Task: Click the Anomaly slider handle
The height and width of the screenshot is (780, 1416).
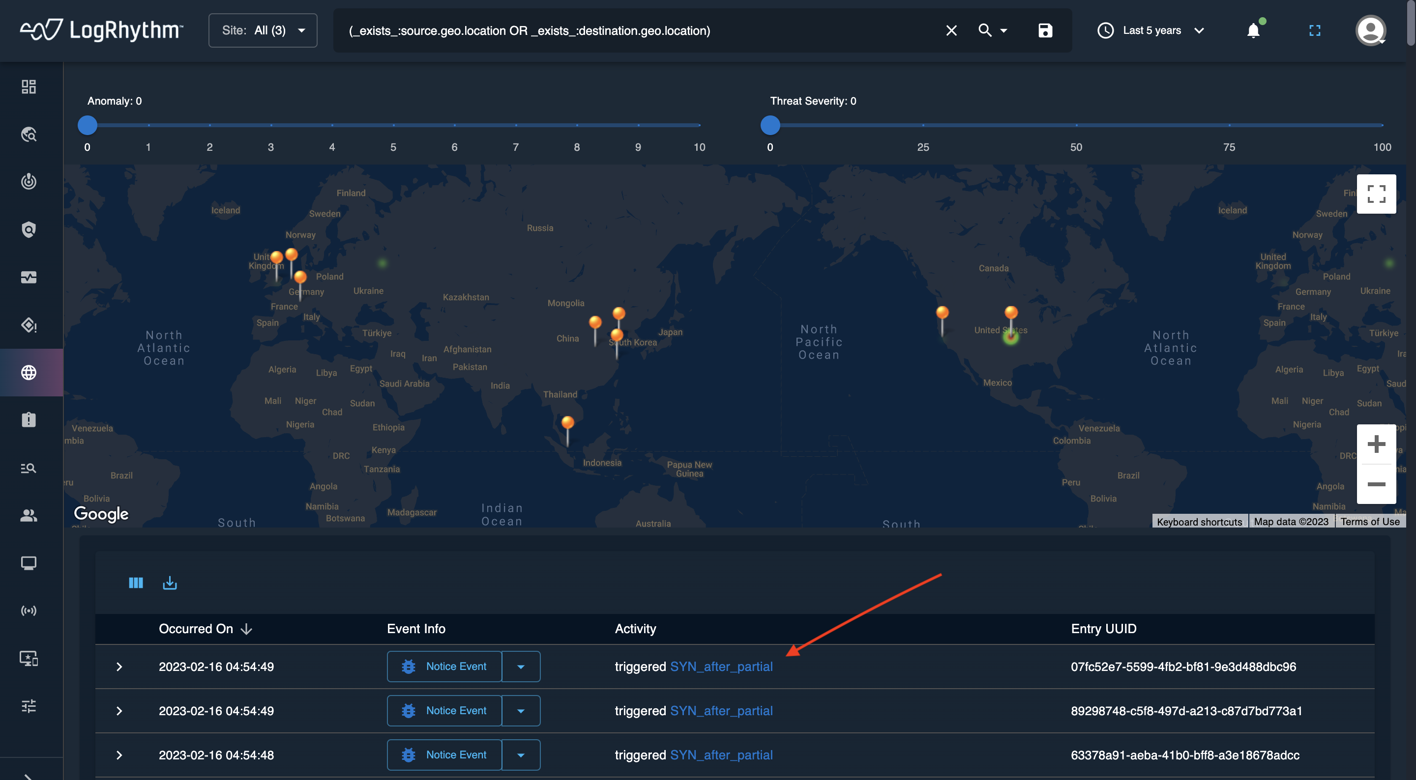Action: click(x=88, y=125)
